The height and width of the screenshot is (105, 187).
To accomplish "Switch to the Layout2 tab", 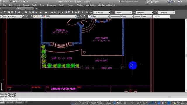I will coord(19,102).
